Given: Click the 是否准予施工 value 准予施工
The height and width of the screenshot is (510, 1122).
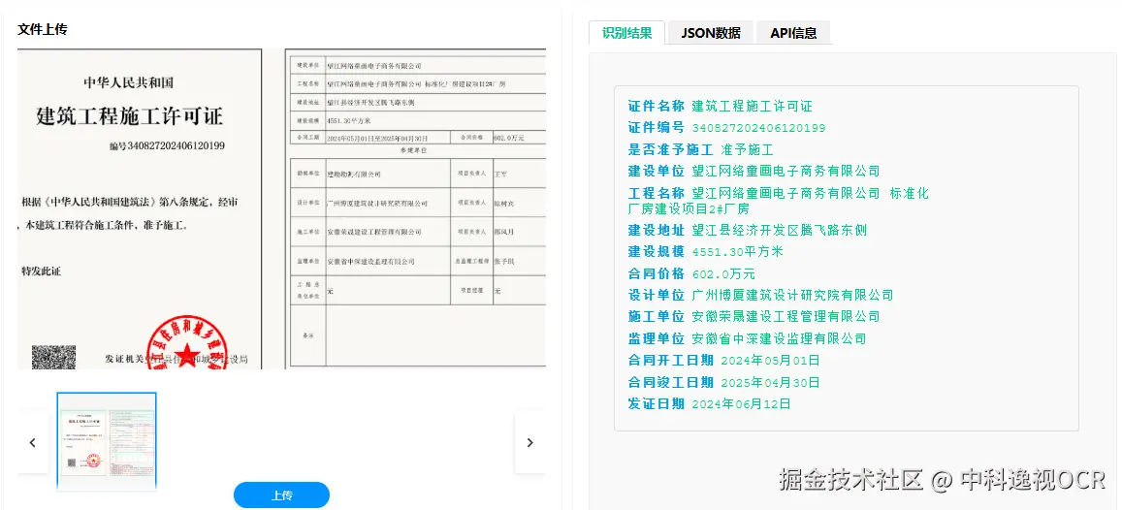Looking at the screenshot, I should [747, 150].
